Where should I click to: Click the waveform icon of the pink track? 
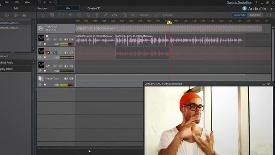coord(41,38)
